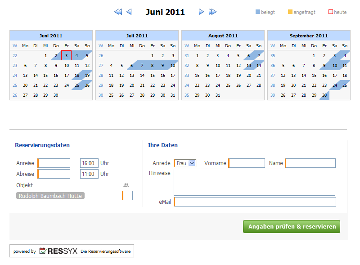The image size is (360, 265).
Task: Click the red 'heute' legend box
Action: tap(331, 12)
